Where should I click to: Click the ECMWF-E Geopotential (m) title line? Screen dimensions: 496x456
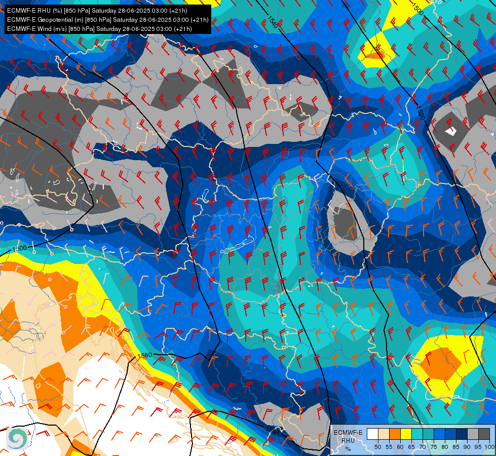coord(107,20)
